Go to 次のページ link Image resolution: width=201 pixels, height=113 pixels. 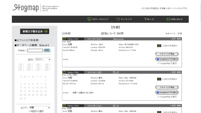pyautogui.click(x=170, y=34)
